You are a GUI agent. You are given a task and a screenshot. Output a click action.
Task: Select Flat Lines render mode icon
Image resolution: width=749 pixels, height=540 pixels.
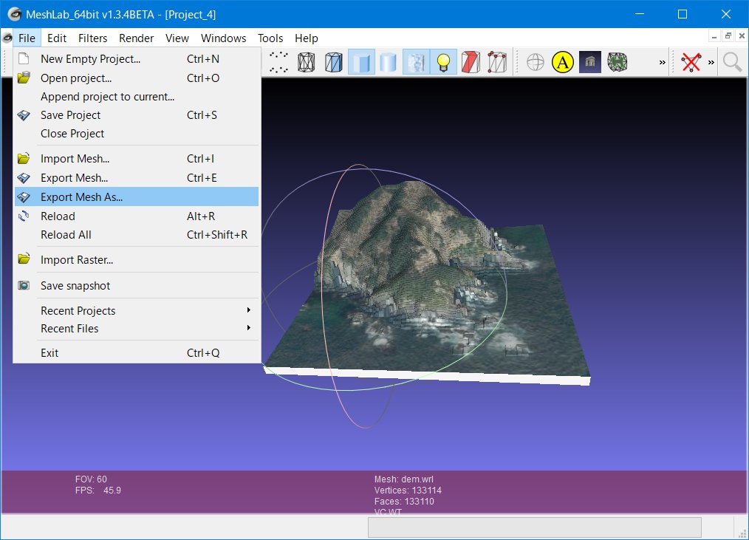(361, 62)
